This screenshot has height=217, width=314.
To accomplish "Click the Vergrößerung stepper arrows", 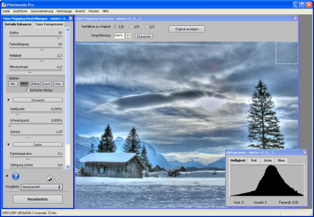I will point(127,36).
